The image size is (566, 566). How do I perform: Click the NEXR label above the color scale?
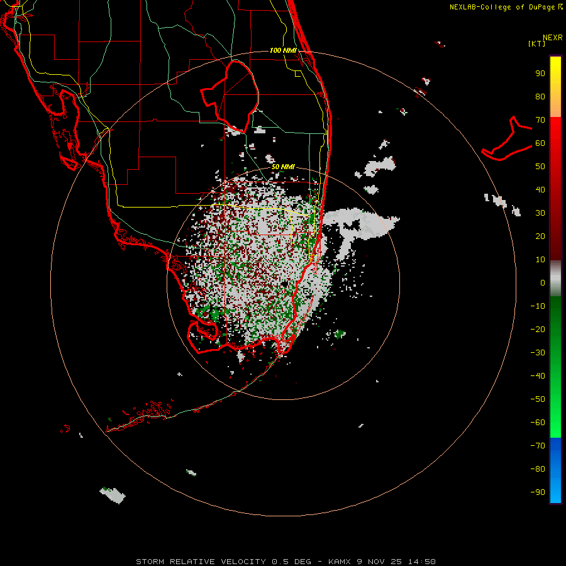point(553,38)
